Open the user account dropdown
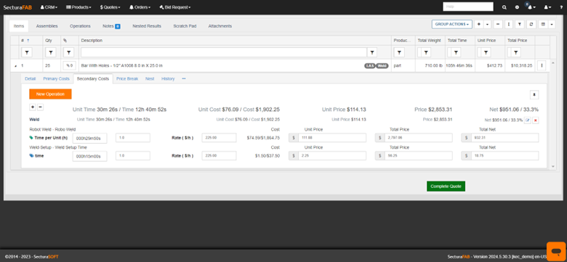567x262 pixels. pyautogui.click(x=548, y=7)
